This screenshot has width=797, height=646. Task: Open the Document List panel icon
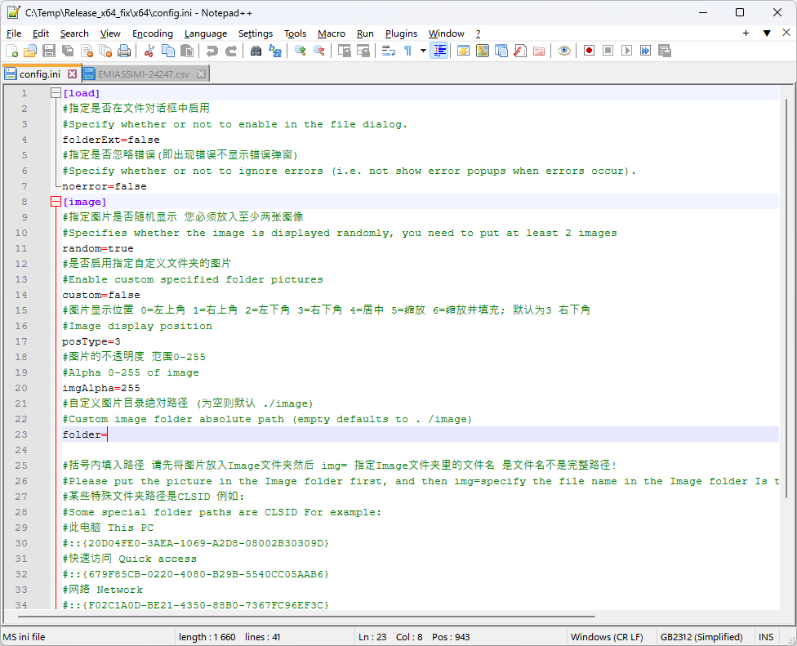(501, 51)
